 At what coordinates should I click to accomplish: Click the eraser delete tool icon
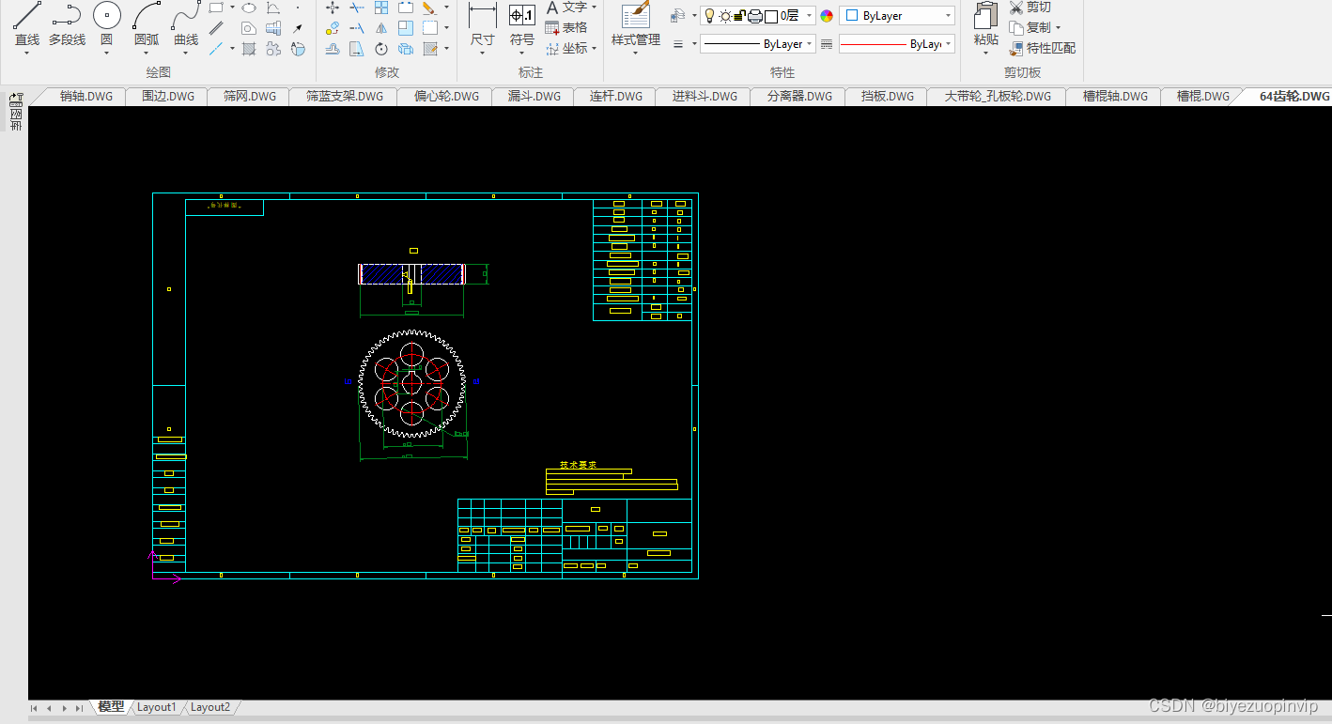pos(428,8)
